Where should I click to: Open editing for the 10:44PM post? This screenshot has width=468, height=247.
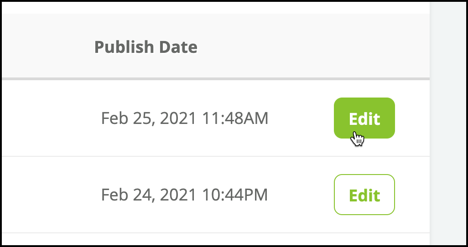[364, 195]
